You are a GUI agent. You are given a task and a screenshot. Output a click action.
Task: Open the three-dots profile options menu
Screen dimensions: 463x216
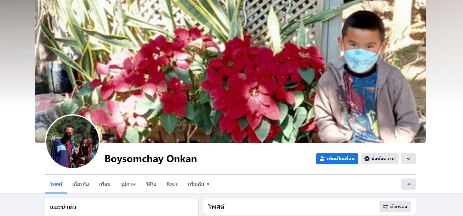pos(408,184)
